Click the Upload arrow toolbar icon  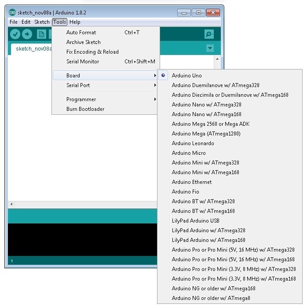(x=27, y=34)
